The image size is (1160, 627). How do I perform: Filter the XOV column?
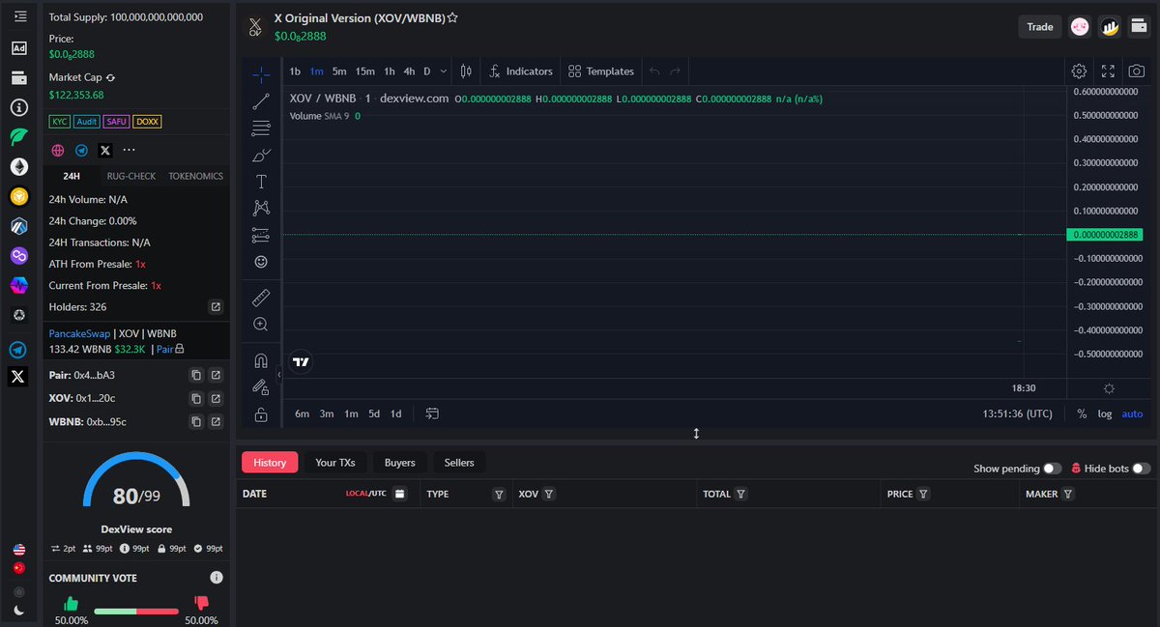pyautogui.click(x=549, y=494)
